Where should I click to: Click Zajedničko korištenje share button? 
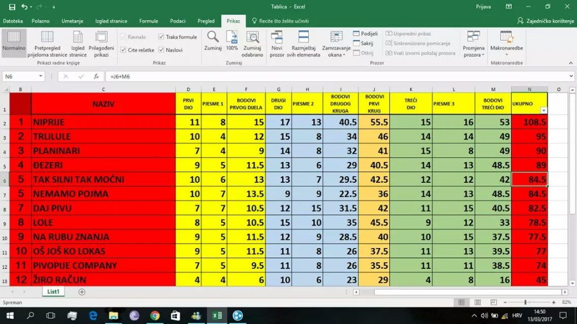[x=544, y=21]
